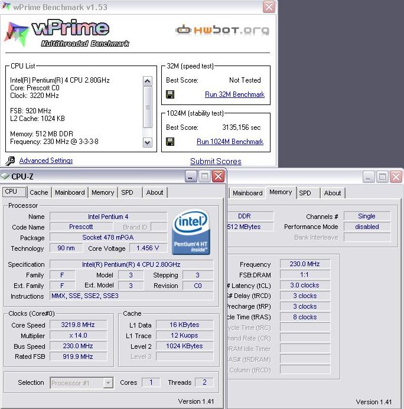Click the CPU List scroll down arrow
The image size is (404, 409).
click(x=148, y=143)
